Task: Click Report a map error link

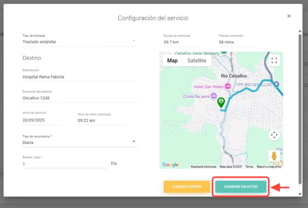Action: [269, 167]
